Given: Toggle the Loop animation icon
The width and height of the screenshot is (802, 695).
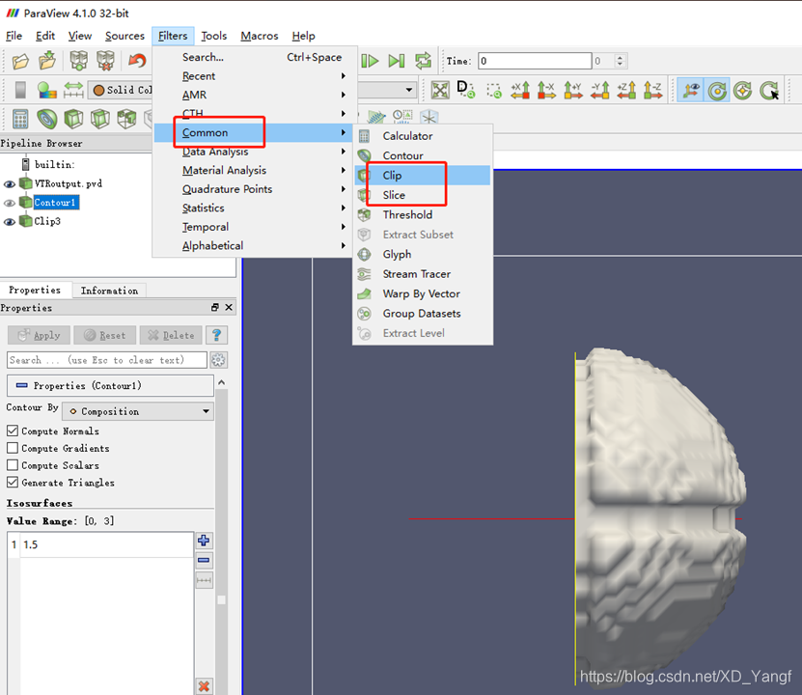Looking at the screenshot, I should pos(423,61).
